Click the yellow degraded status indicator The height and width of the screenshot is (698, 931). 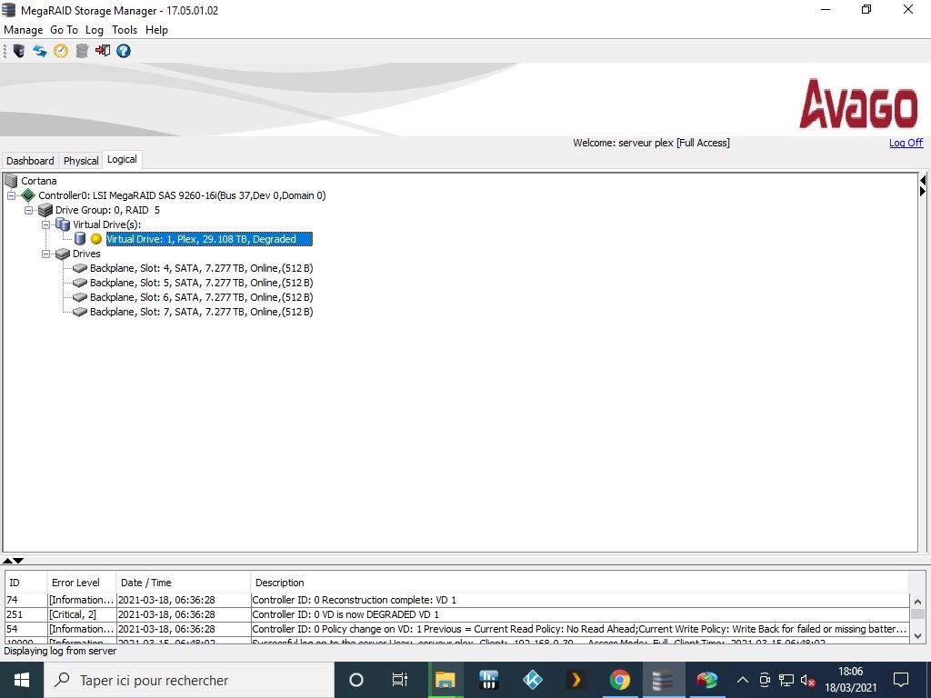96,239
